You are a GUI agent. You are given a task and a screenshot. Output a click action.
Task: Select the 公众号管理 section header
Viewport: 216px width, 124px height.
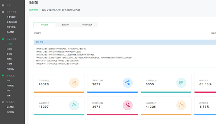(x=12, y=12)
